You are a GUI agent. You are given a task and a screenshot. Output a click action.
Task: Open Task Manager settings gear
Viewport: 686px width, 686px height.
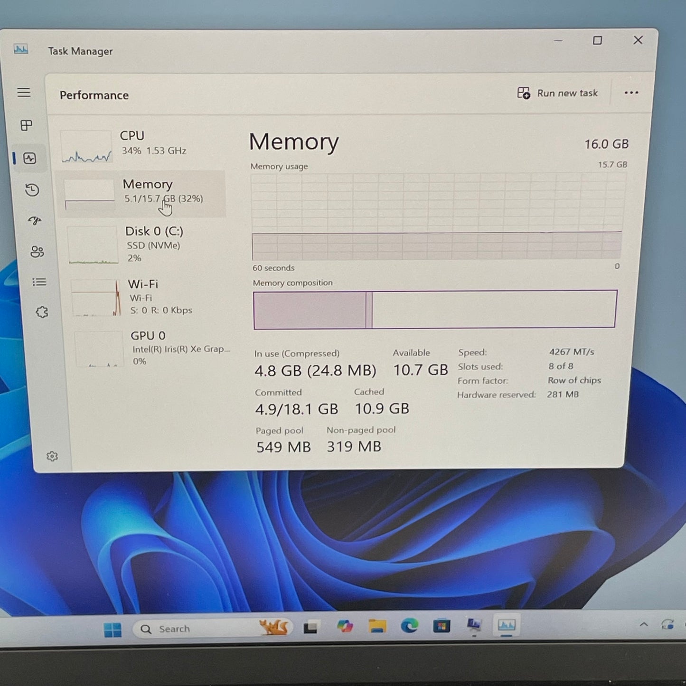click(x=51, y=456)
